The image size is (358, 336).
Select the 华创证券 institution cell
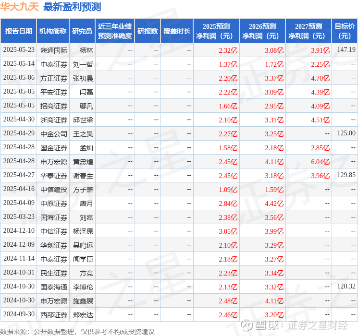pos(54,245)
